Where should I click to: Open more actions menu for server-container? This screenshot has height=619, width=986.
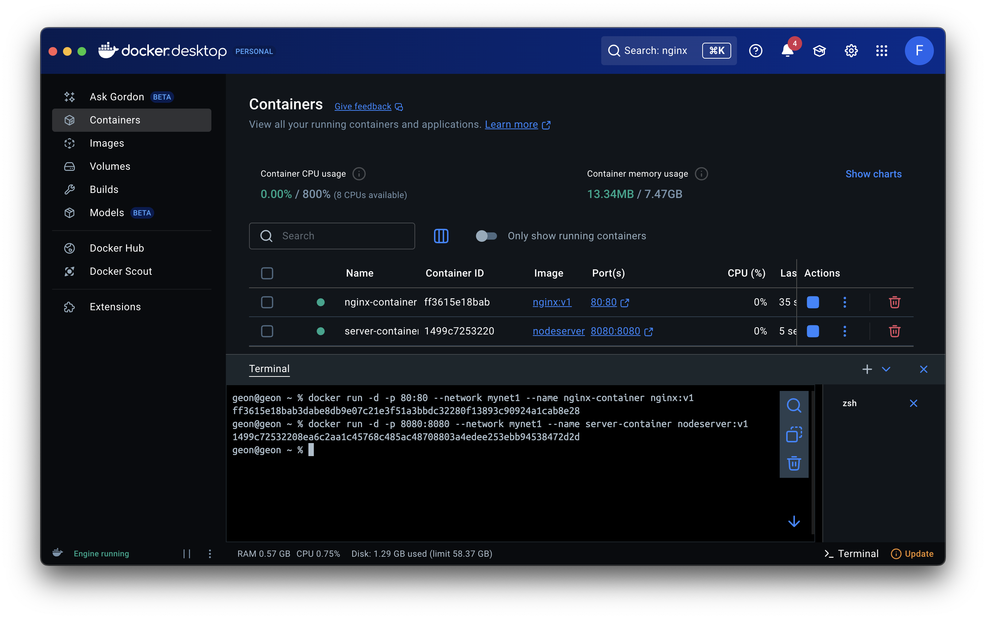(x=844, y=331)
